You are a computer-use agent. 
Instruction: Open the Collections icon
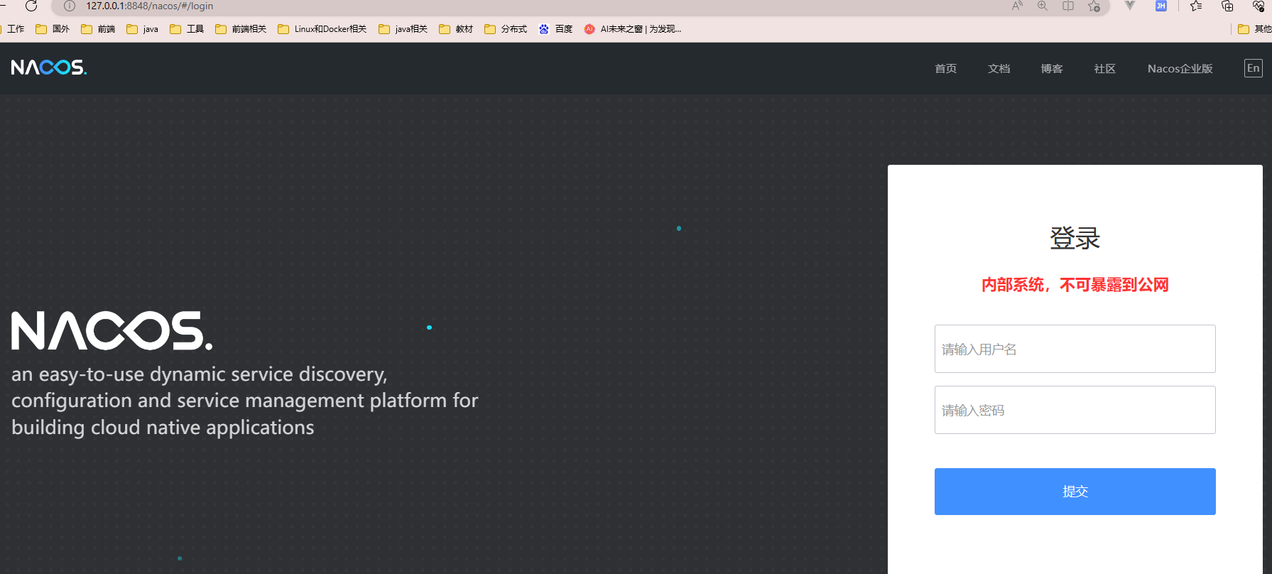pyautogui.click(x=1227, y=6)
